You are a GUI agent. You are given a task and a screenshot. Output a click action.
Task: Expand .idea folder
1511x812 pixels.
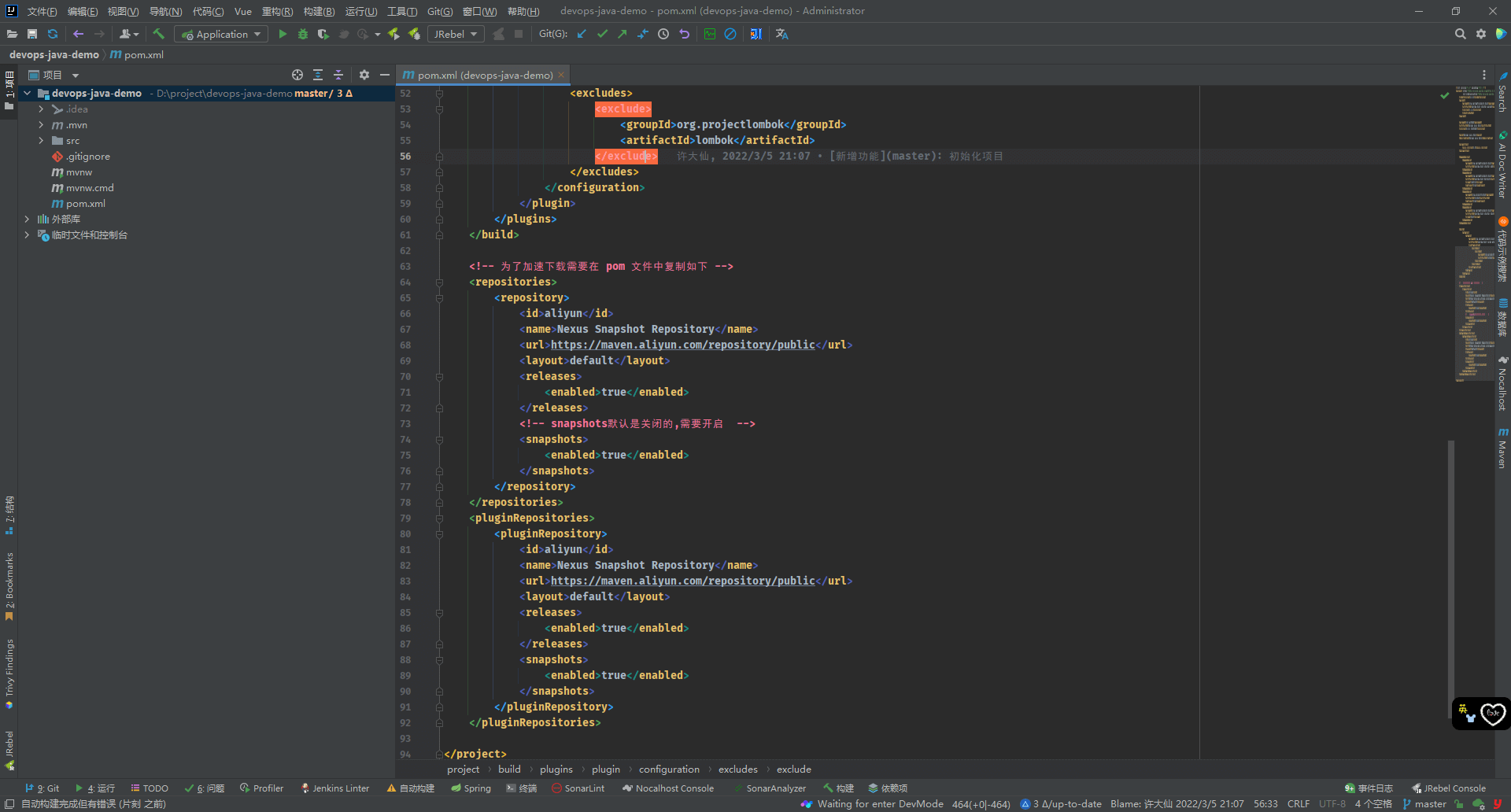tap(42, 109)
